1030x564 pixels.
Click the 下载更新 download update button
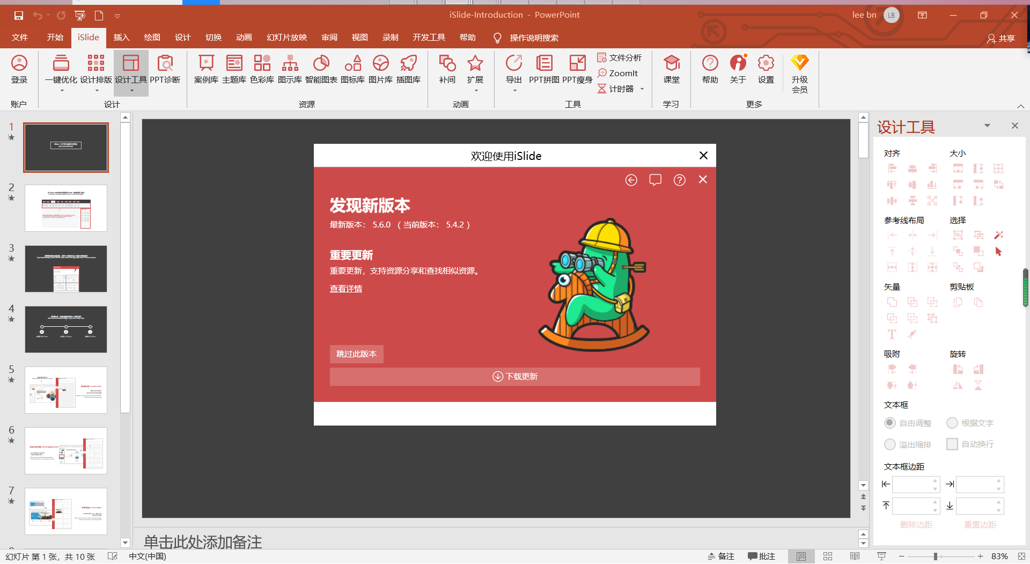click(x=515, y=377)
